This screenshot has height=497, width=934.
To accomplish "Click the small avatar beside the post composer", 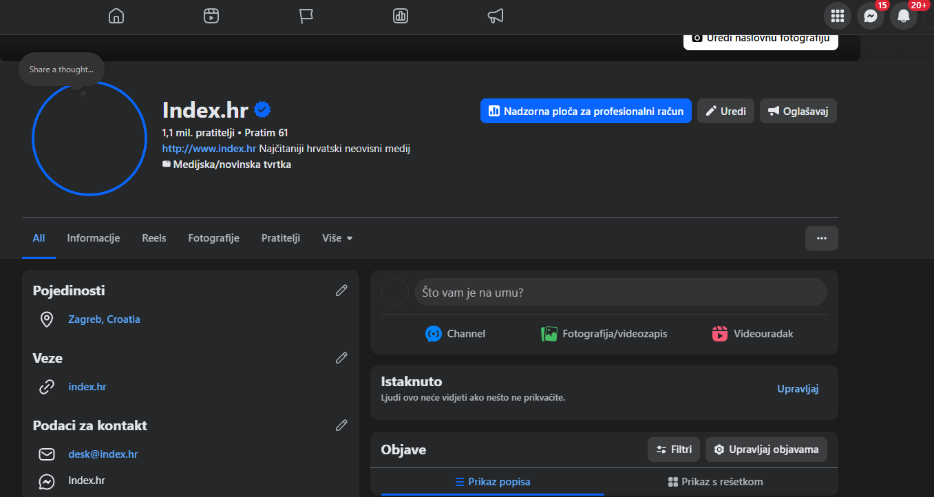I will (x=395, y=292).
